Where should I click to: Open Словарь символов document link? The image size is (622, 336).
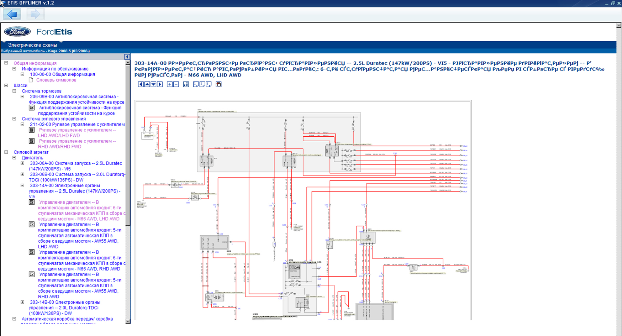tap(56, 80)
